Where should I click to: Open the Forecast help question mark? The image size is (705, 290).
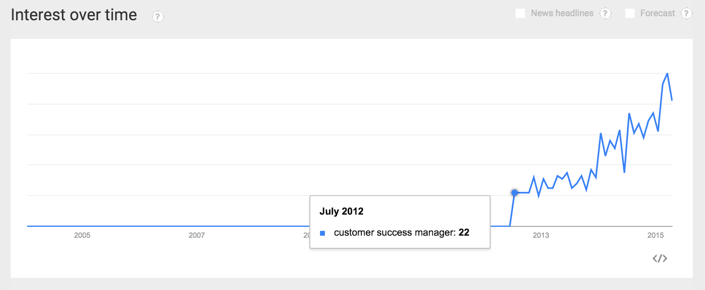(x=686, y=14)
